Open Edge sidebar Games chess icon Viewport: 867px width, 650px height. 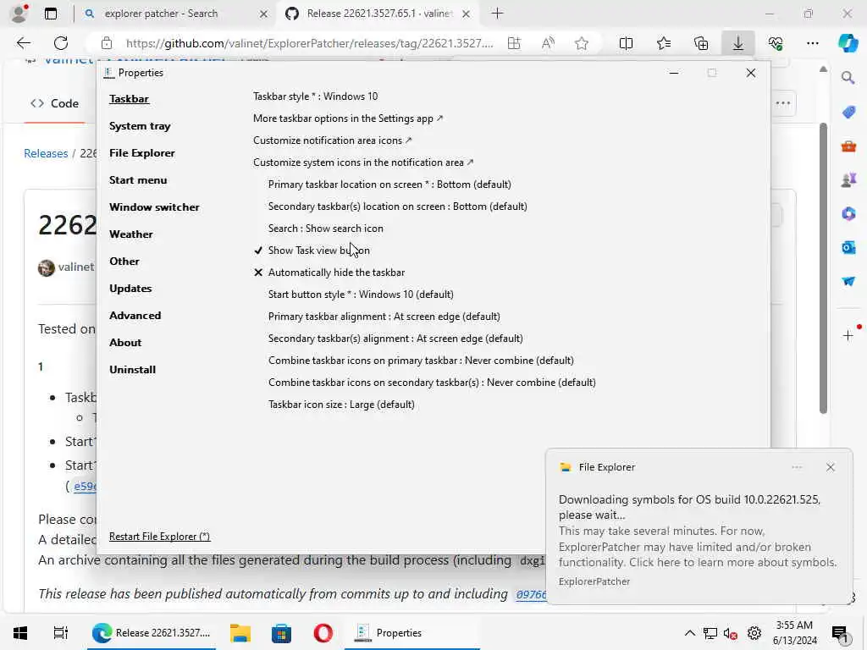[848, 179]
